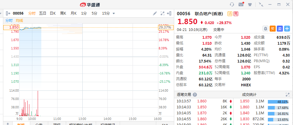
Task: Click the 竞 auction badge
Action: (236, 14)
